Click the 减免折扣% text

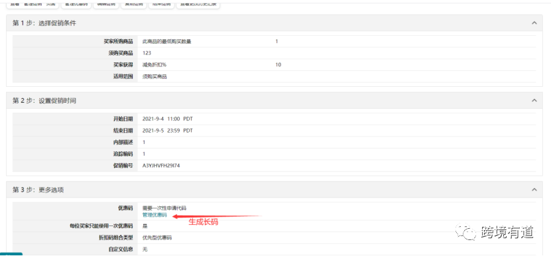pyautogui.click(x=154, y=65)
